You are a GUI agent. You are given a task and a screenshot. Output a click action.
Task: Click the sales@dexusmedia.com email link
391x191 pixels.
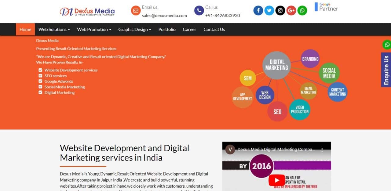[164, 16]
